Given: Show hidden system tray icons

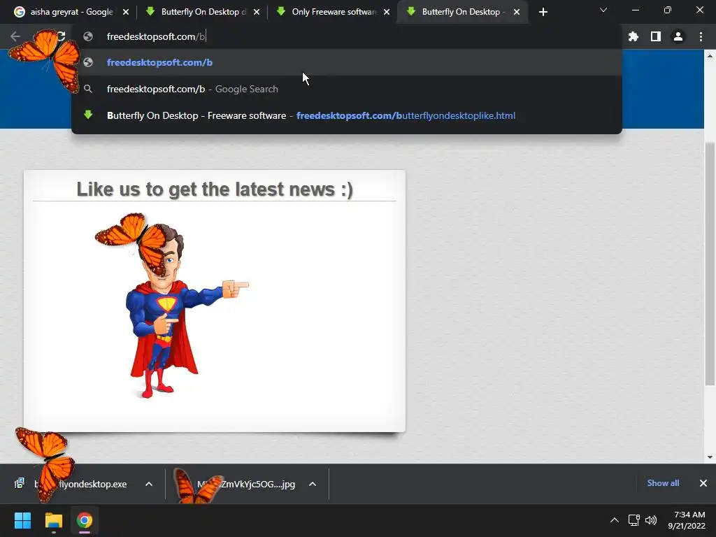Looking at the screenshot, I should 615,520.
